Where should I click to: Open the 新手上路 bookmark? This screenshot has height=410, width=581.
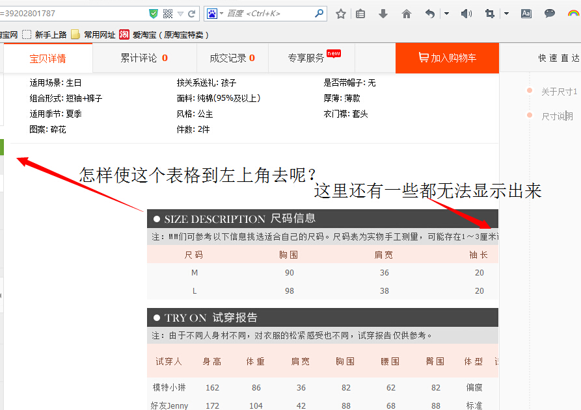[x=44, y=35]
